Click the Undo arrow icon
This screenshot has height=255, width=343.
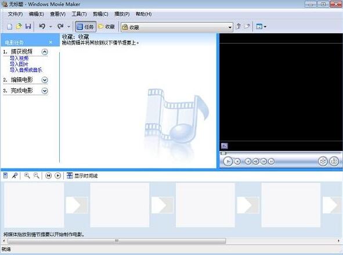tap(42, 27)
